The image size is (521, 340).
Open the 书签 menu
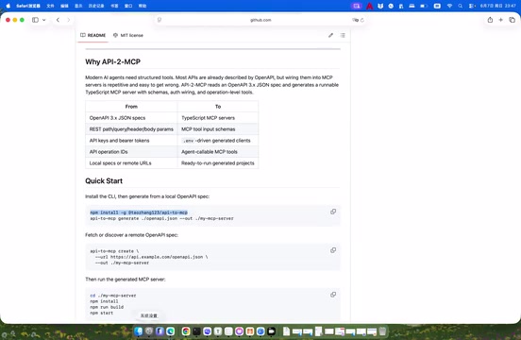tap(114, 6)
